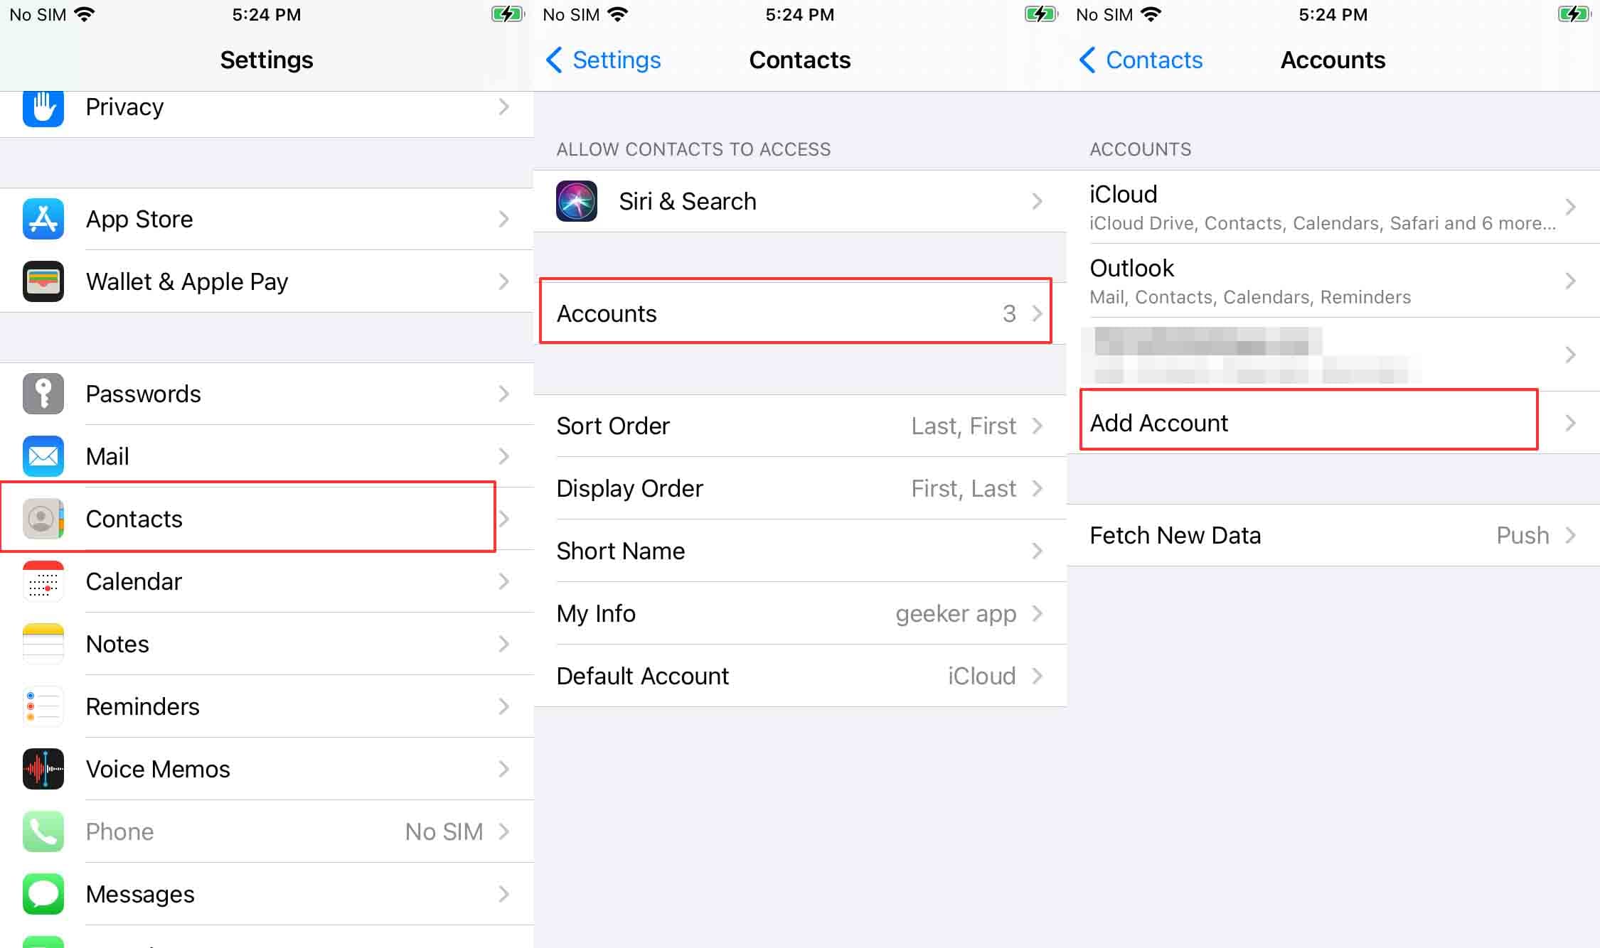Open the Contacts settings row
Screen dimensions: 1600x948
(x=249, y=519)
